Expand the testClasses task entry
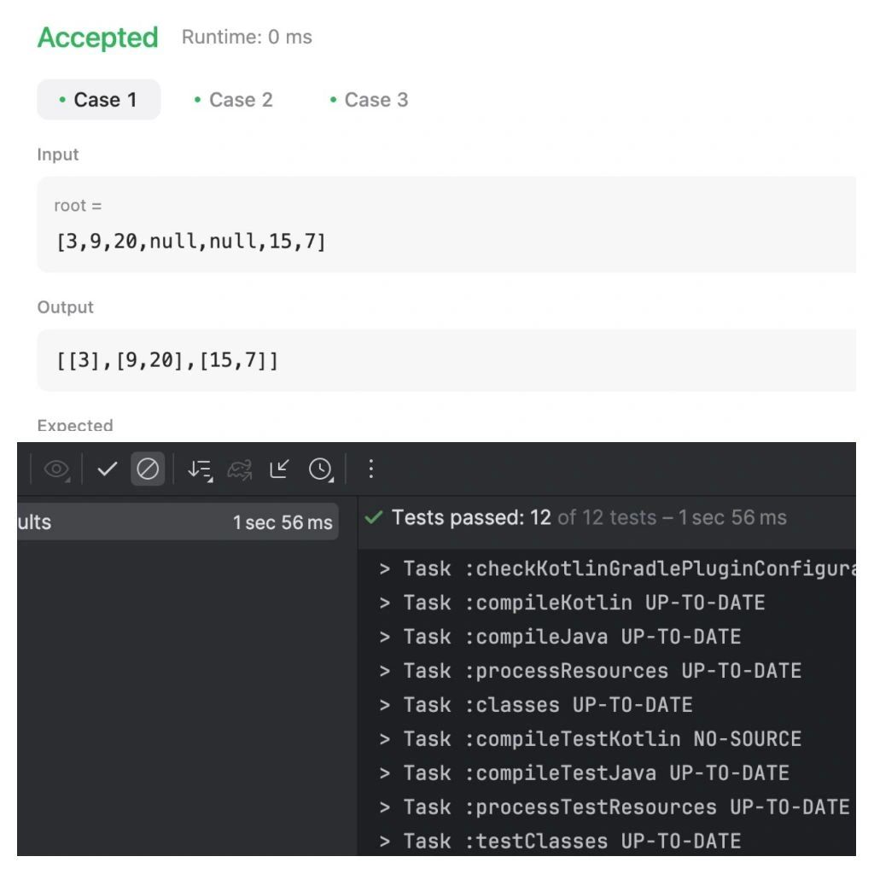 click(x=384, y=841)
